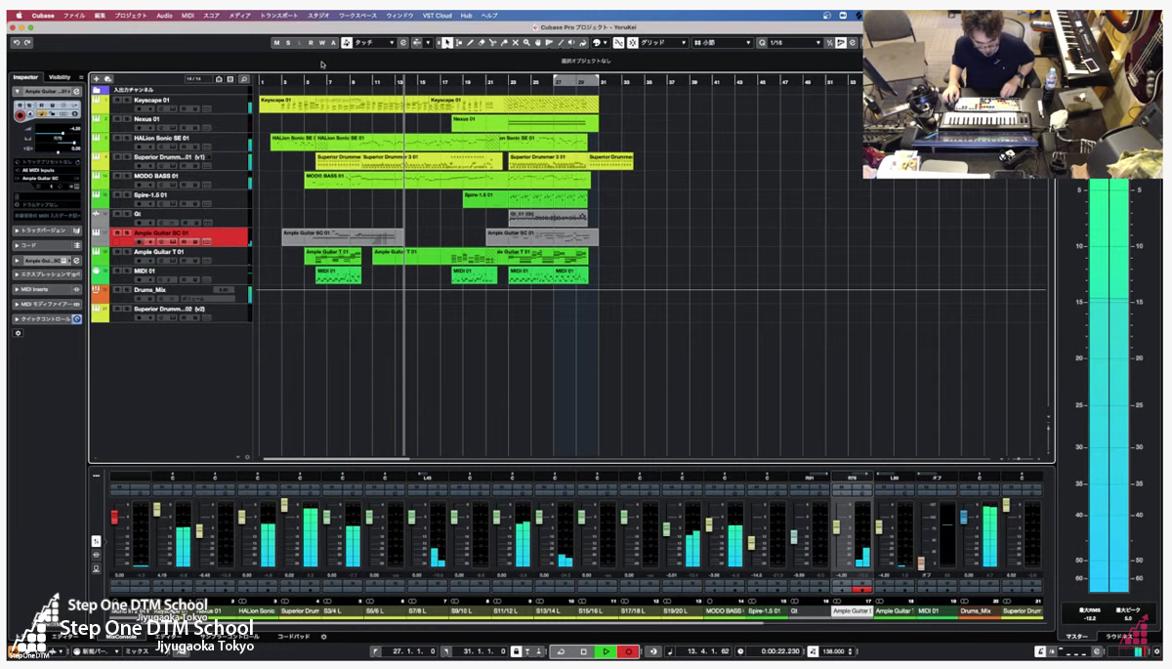Click inspector monitor speaker button
The image size is (1172, 669).
tap(30, 115)
